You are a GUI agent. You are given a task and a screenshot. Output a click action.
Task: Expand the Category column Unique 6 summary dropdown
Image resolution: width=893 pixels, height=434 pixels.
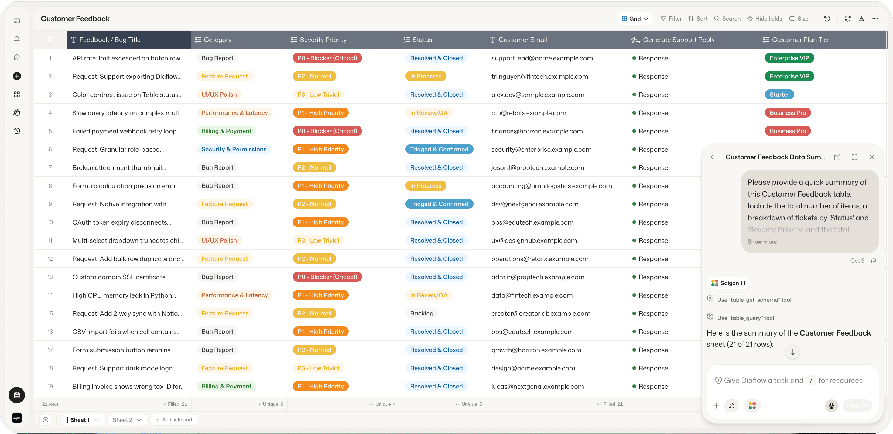270,404
